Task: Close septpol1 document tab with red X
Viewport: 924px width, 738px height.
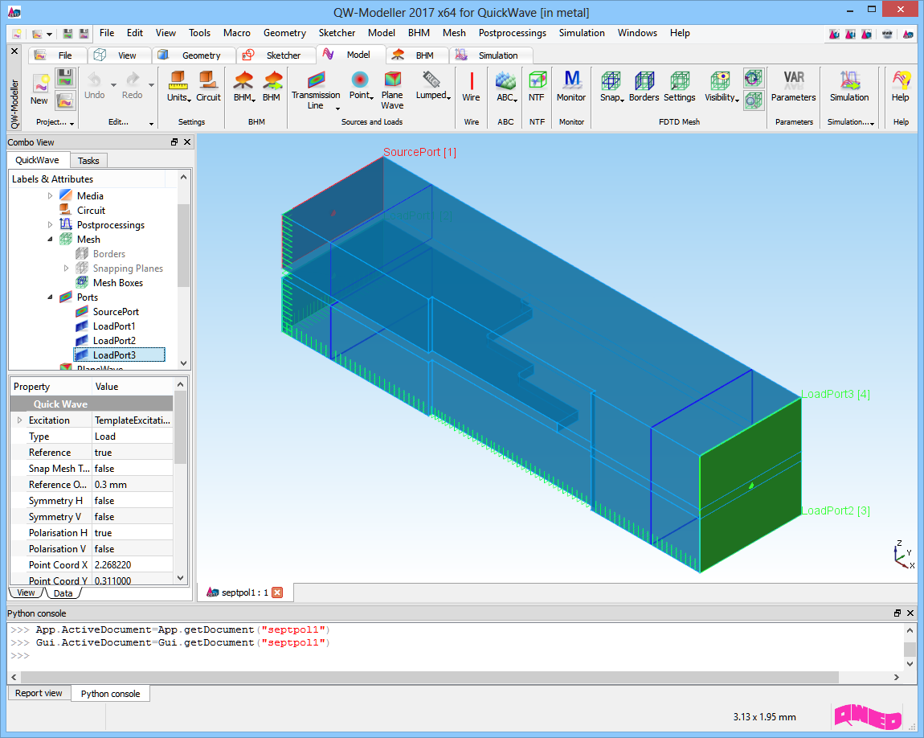Action: click(277, 592)
